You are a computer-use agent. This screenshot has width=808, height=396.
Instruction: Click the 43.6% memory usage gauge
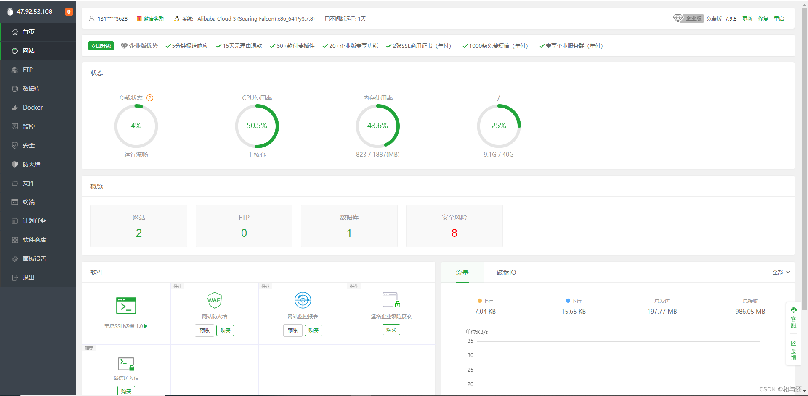[x=377, y=126]
